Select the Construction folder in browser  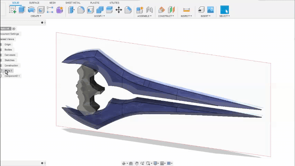coord(11,66)
